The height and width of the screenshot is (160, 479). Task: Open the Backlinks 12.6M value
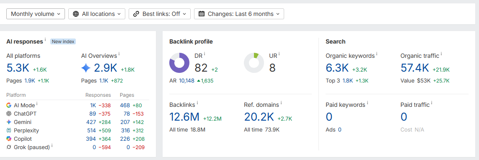(184, 116)
